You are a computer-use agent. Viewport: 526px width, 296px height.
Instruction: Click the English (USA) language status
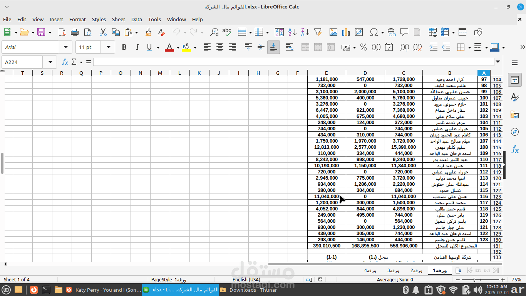(x=246, y=280)
